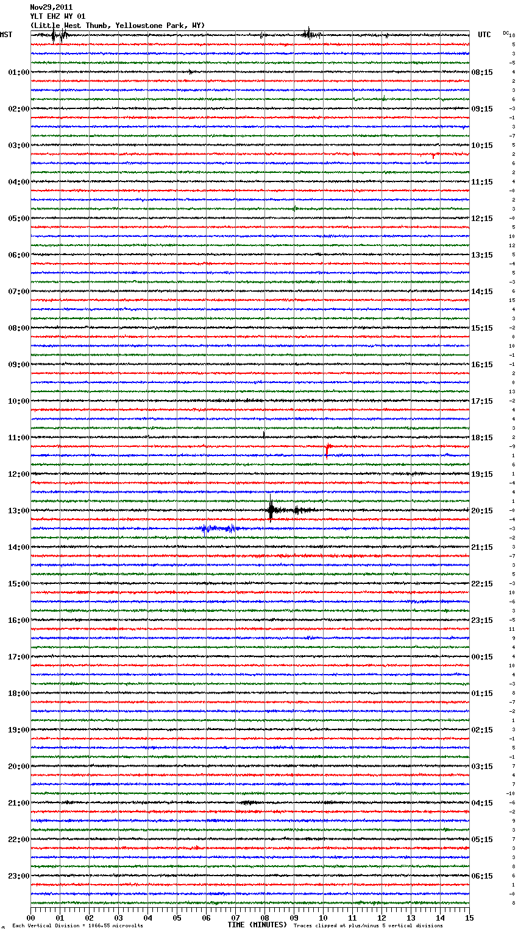Select the 02:00 MST hour label
Image resolution: width=518 pixels, height=934 pixels.
(19, 109)
